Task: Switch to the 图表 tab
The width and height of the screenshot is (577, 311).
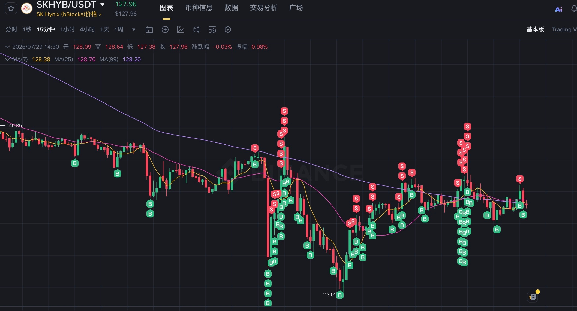Action: [x=166, y=8]
